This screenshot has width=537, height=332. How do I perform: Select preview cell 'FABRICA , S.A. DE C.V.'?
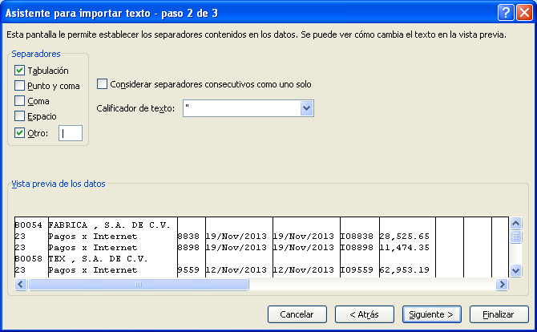(x=110, y=225)
